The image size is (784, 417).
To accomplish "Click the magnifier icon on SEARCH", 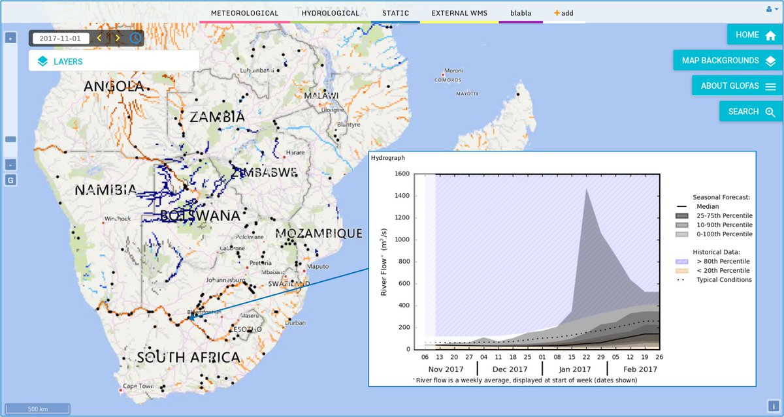I will (x=770, y=112).
